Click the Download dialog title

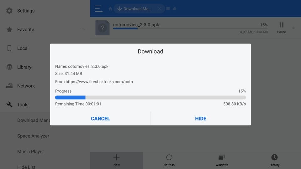150,52
